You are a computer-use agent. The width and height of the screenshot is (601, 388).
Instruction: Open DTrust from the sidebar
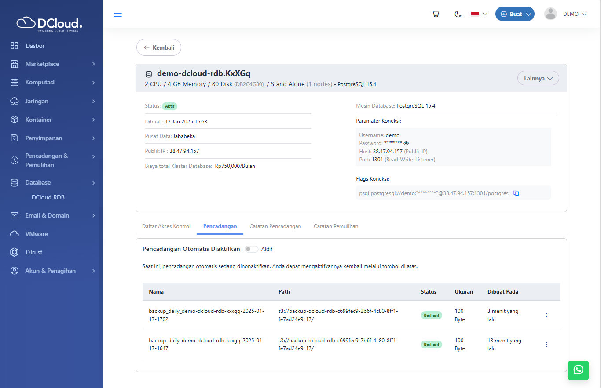(34, 252)
